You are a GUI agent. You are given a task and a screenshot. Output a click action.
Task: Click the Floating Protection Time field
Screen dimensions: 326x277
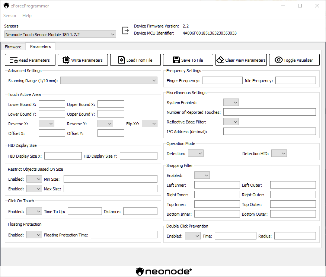pos(124,235)
